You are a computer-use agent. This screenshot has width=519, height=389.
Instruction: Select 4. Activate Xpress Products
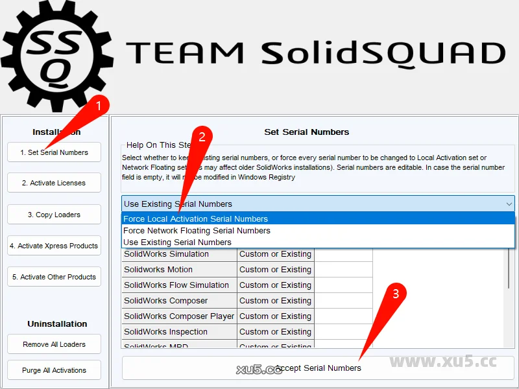[x=54, y=246]
